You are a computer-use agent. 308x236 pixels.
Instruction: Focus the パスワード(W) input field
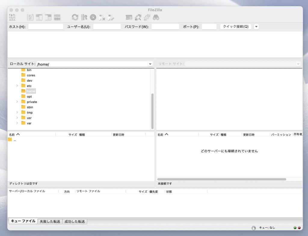165,27
